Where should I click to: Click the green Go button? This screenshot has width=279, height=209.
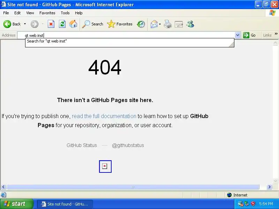pyautogui.click(x=249, y=35)
